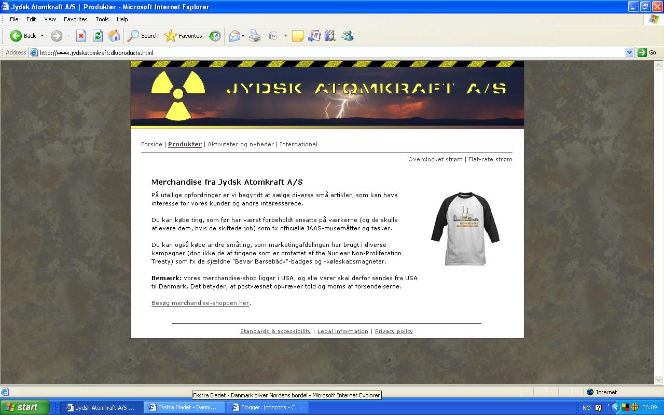Open the address bar dropdown list

(x=630, y=52)
